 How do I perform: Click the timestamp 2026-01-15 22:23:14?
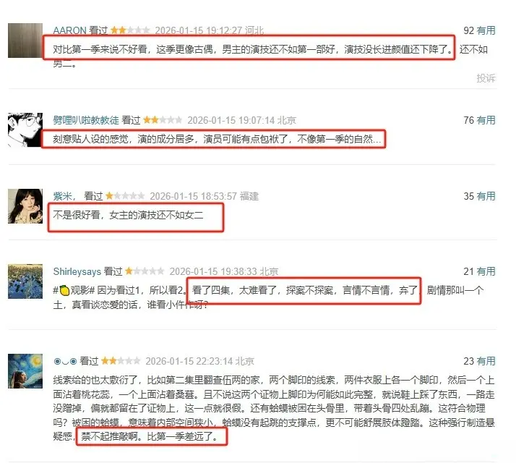pyautogui.click(x=189, y=361)
